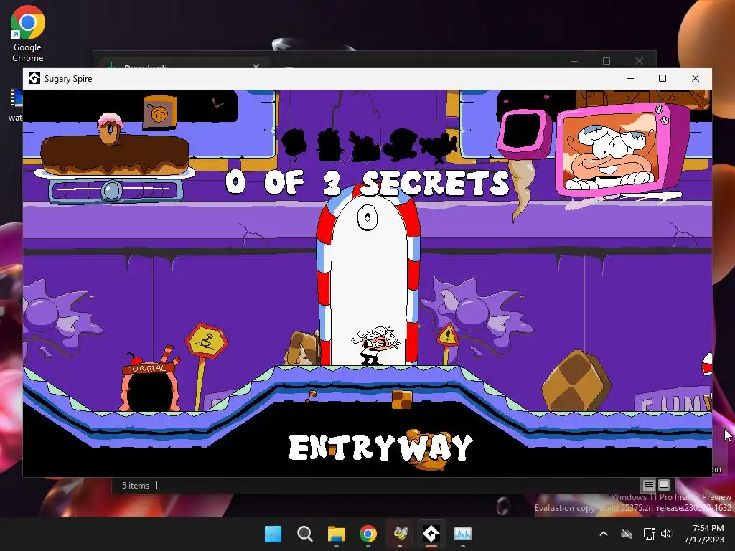Viewport: 735px width, 551px height.
Task: Open the volume speaker tray icon
Action: [665, 534]
